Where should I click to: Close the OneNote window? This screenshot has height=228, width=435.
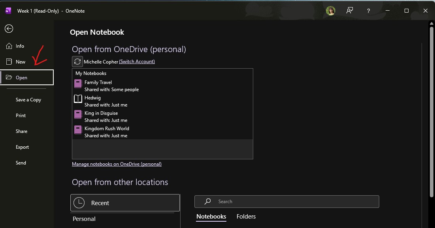425,11
